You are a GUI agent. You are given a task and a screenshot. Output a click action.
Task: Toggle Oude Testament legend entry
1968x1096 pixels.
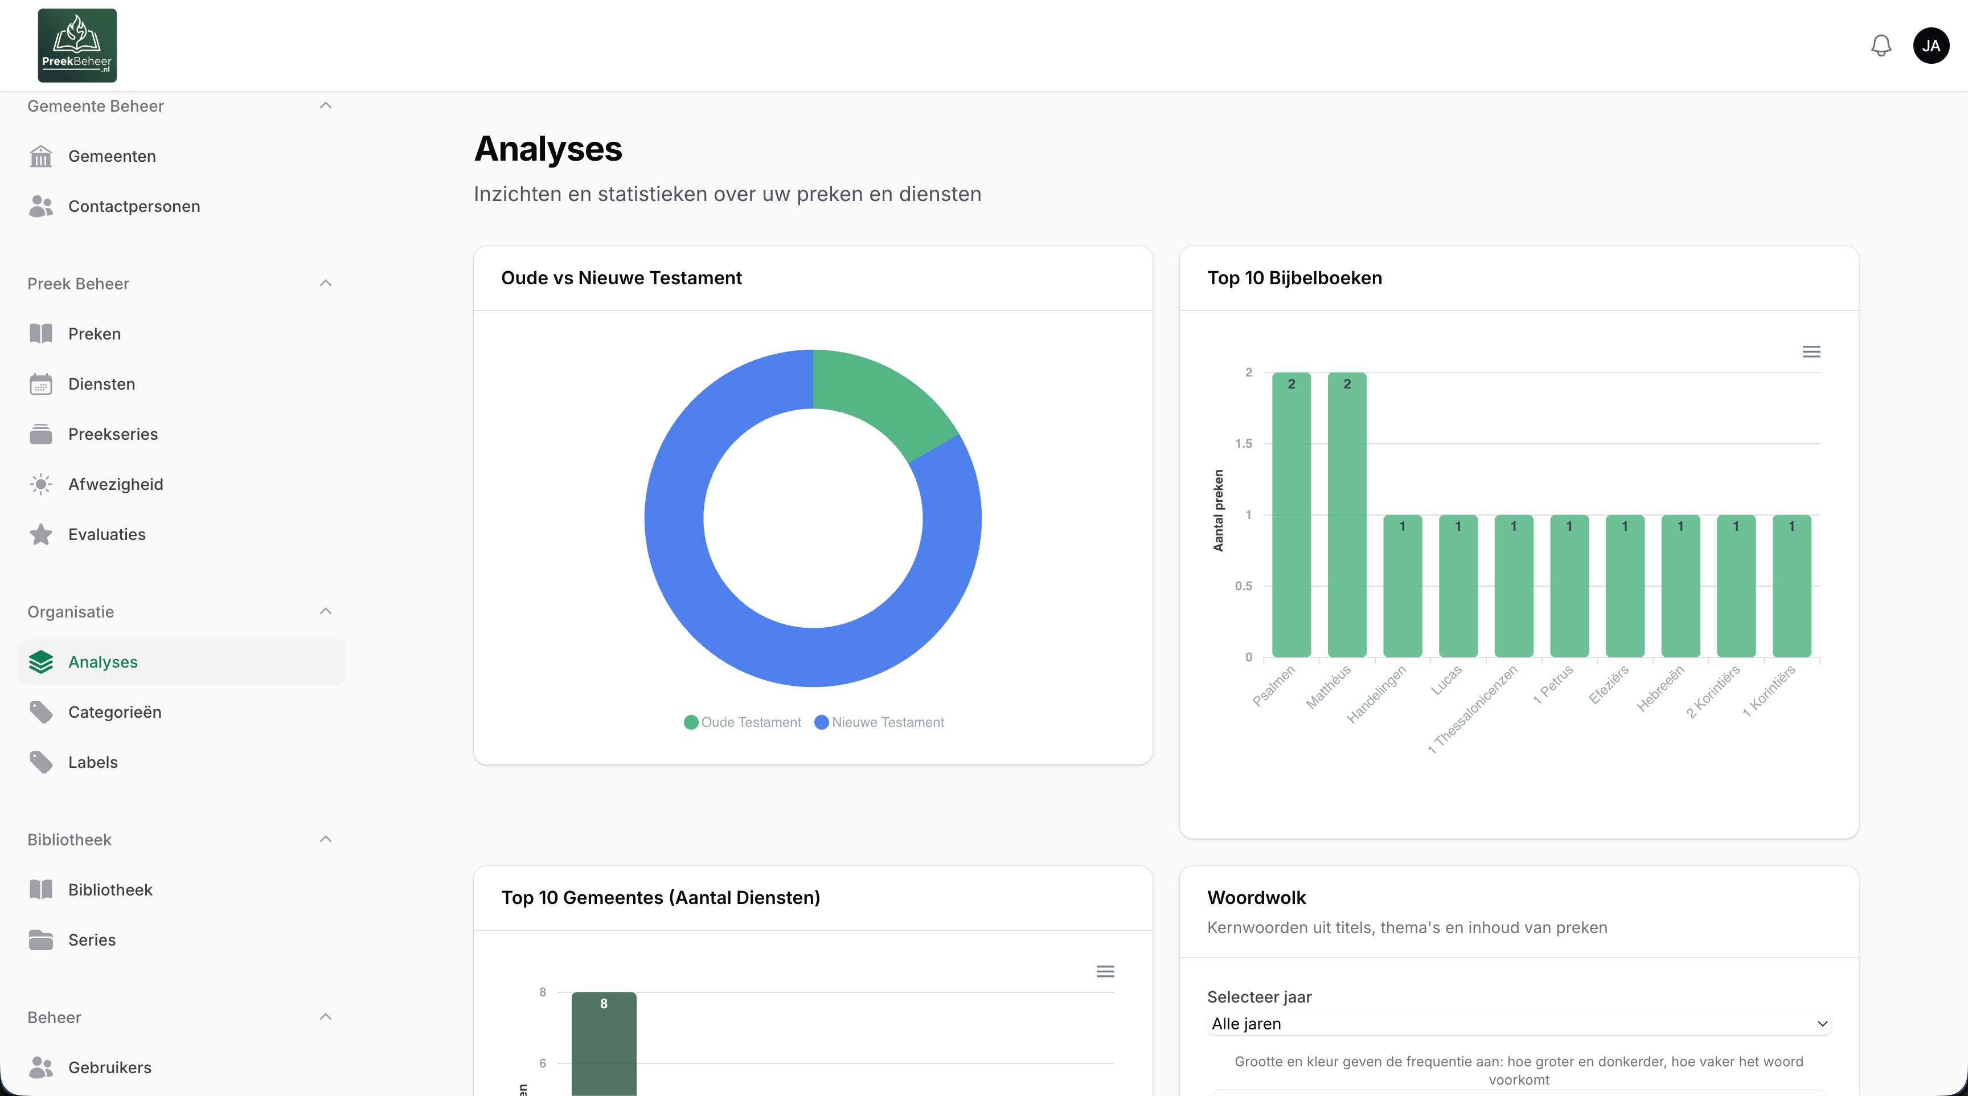(x=743, y=722)
